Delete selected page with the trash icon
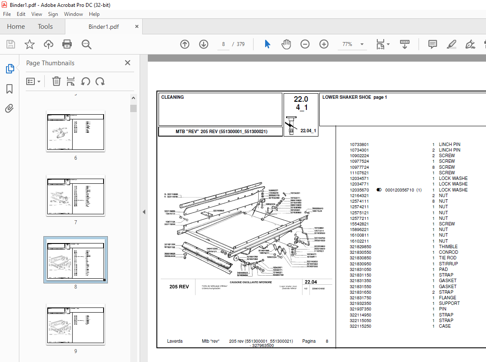486x362 pixels. [56, 82]
